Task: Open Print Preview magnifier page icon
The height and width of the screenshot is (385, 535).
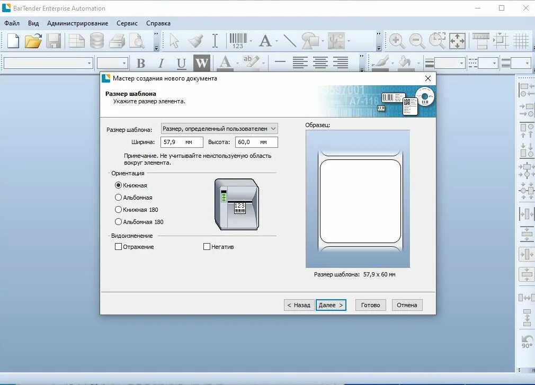Action: click(137, 41)
